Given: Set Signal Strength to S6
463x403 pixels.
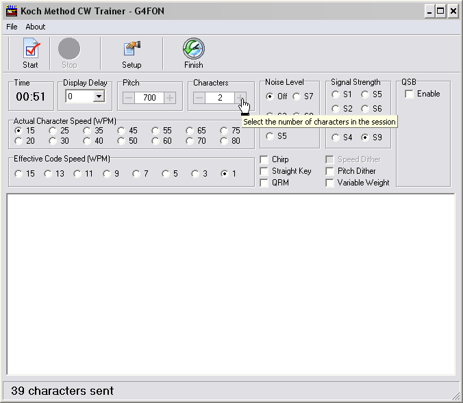Looking at the screenshot, I should (x=365, y=109).
